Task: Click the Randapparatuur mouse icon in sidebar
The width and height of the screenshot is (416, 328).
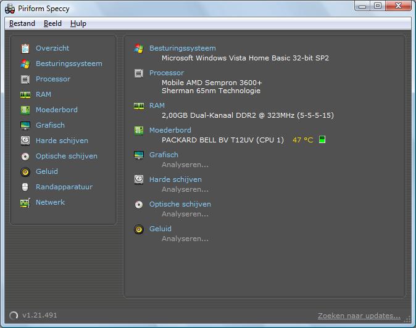Action: pyautogui.click(x=25, y=187)
